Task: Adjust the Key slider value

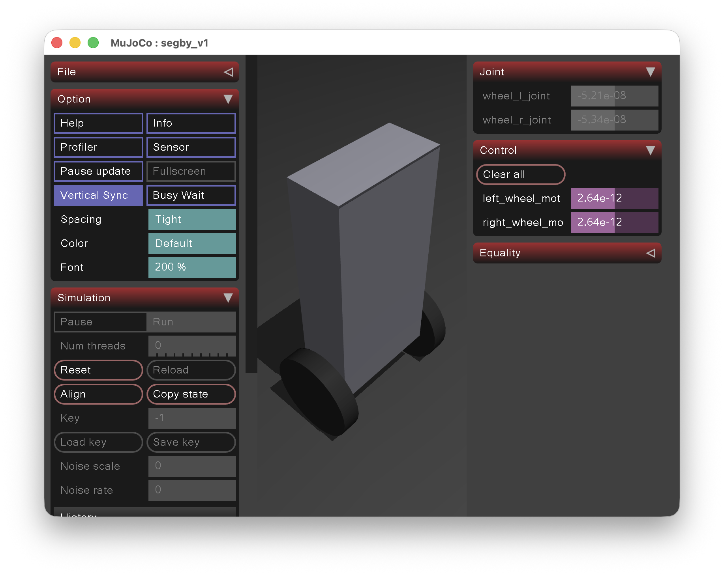Action: point(192,418)
